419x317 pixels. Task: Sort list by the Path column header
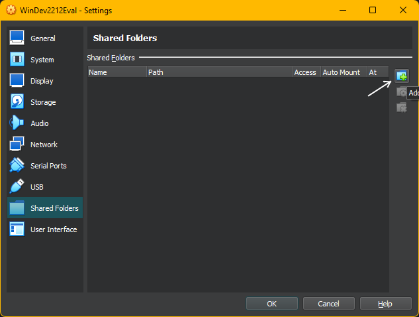[219, 72]
